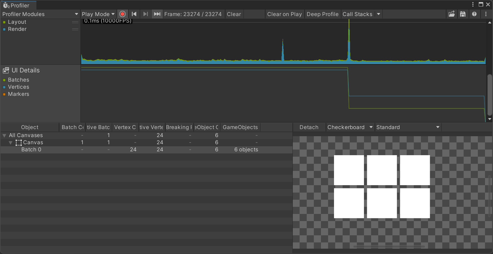Select the Batch 0 row
493x254 pixels.
[147, 150]
